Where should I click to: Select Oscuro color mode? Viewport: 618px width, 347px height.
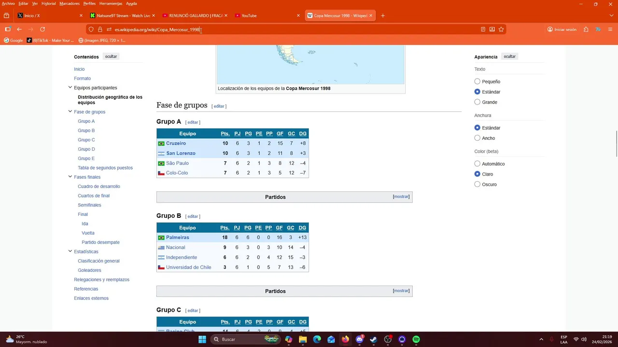(478, 185)
